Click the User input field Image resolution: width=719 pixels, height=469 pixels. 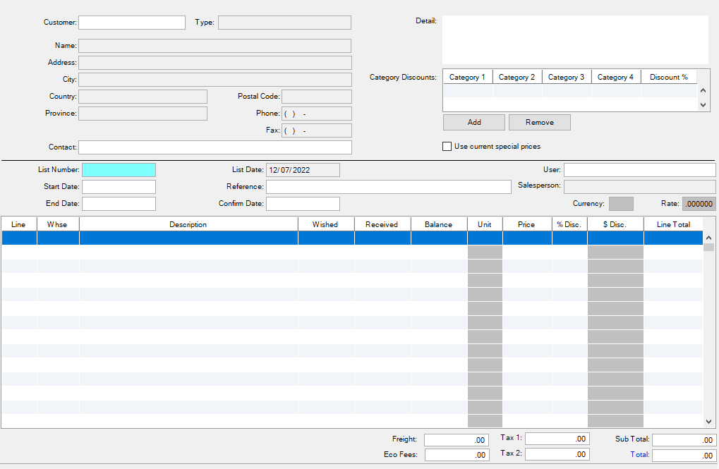coord(639,170)
